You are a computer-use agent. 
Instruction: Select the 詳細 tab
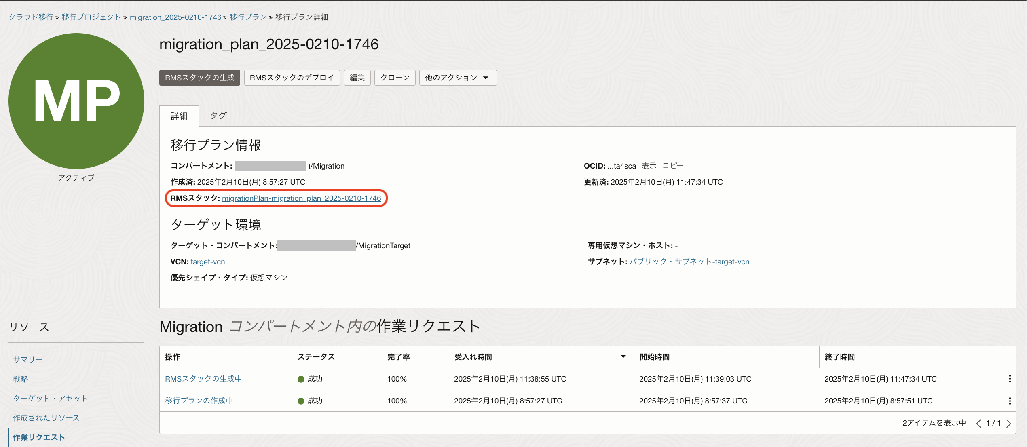pos(179,116)
